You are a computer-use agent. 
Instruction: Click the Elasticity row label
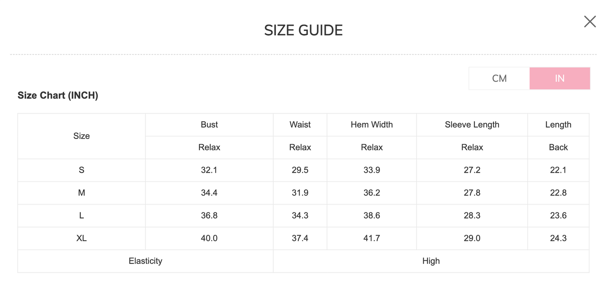145,261
